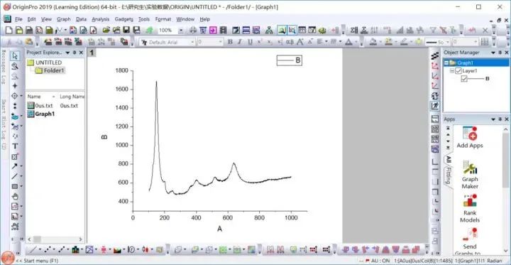Open the zoom percentage dropdown

(181, 31)
